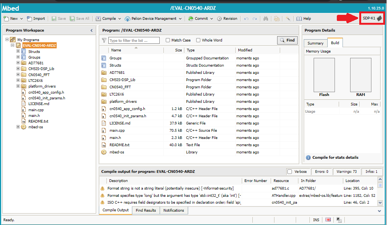Click the Commit toolbar button

tap(198, 19)
